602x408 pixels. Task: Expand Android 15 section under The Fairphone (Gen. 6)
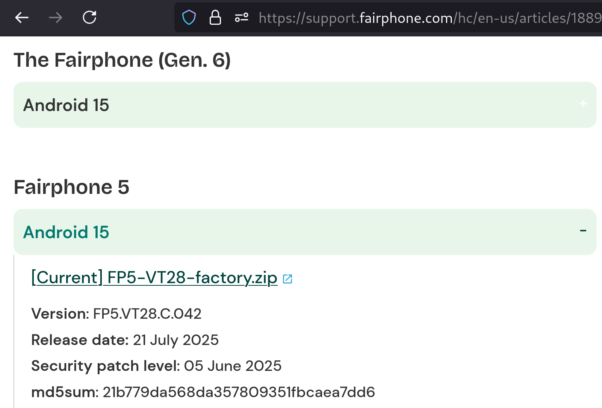tap(305, 105)
